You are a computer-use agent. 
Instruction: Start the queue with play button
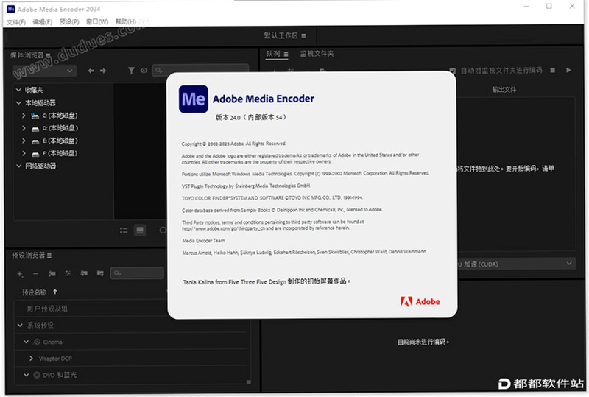568,70
